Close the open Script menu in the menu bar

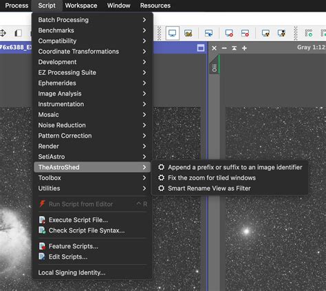(x=47, y=6)
